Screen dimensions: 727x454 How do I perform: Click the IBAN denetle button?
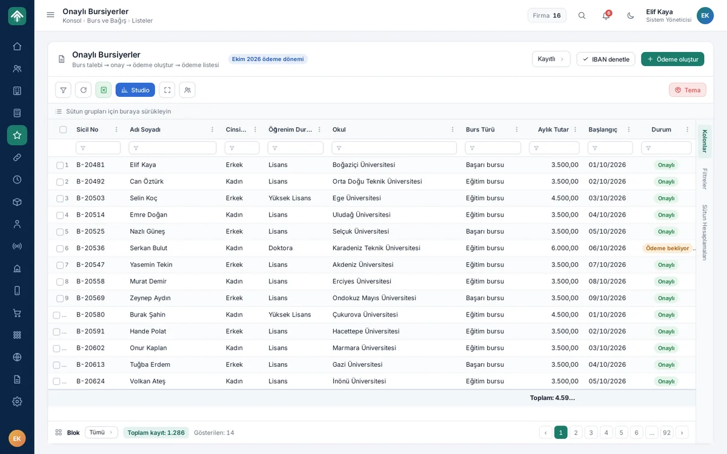click(x=605, y=59)
